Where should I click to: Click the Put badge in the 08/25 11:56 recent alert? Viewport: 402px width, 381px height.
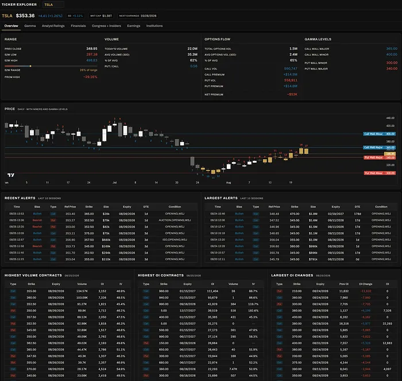point(53,247)
